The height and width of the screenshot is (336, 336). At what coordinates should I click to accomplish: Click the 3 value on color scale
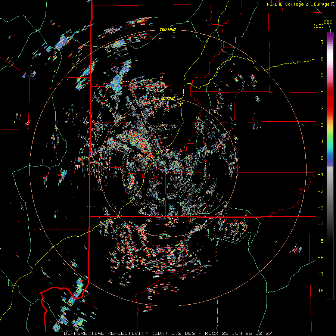pos(322,108)
